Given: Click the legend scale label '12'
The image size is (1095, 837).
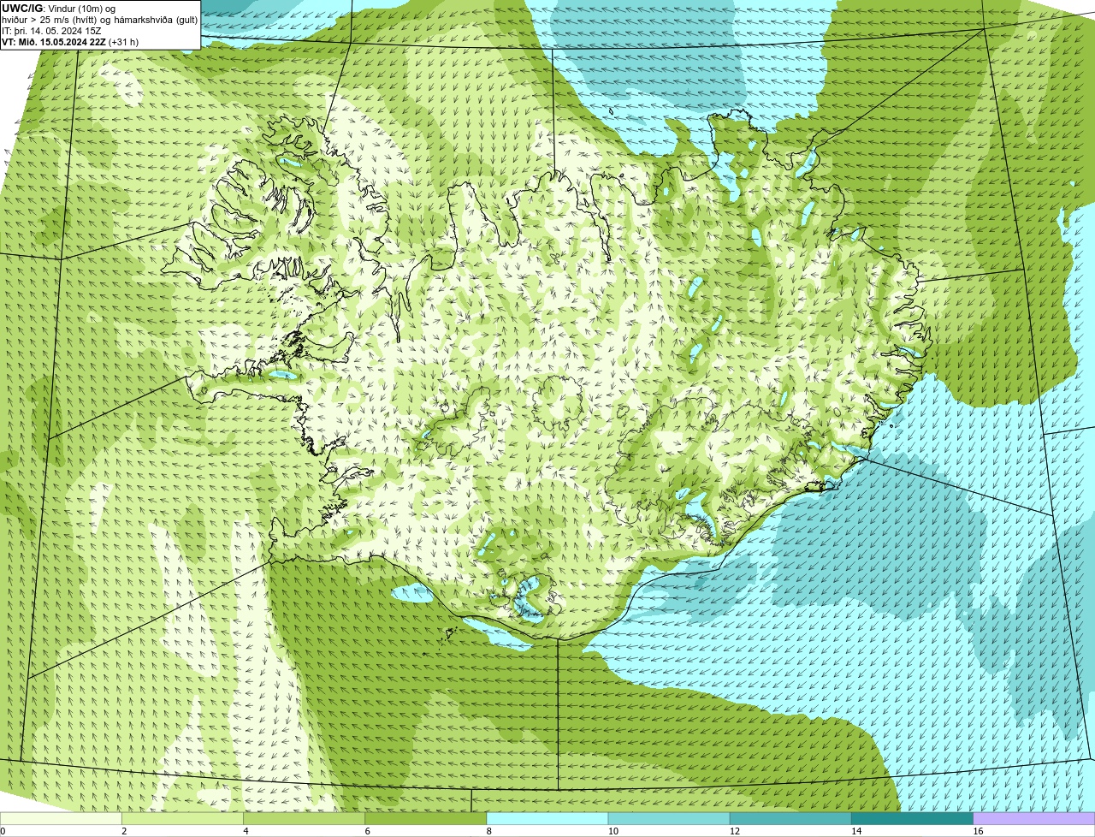Looking at the screenshot, I should click(x=734, y=831).
